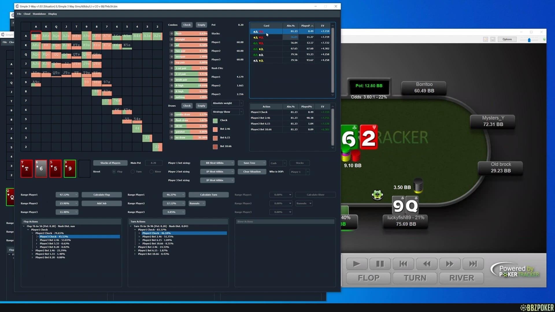
Task: Open the Cloud menu
Action: pos(27,14)
